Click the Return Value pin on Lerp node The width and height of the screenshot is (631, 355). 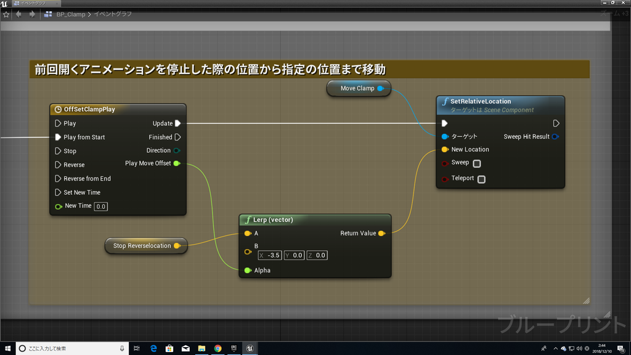click(x=382, y=233)
